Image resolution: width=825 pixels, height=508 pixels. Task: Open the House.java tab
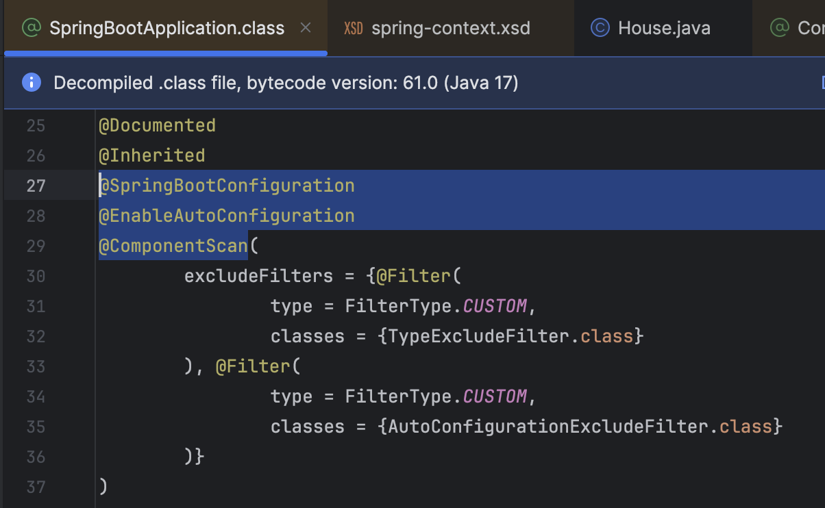pos(663,28)
